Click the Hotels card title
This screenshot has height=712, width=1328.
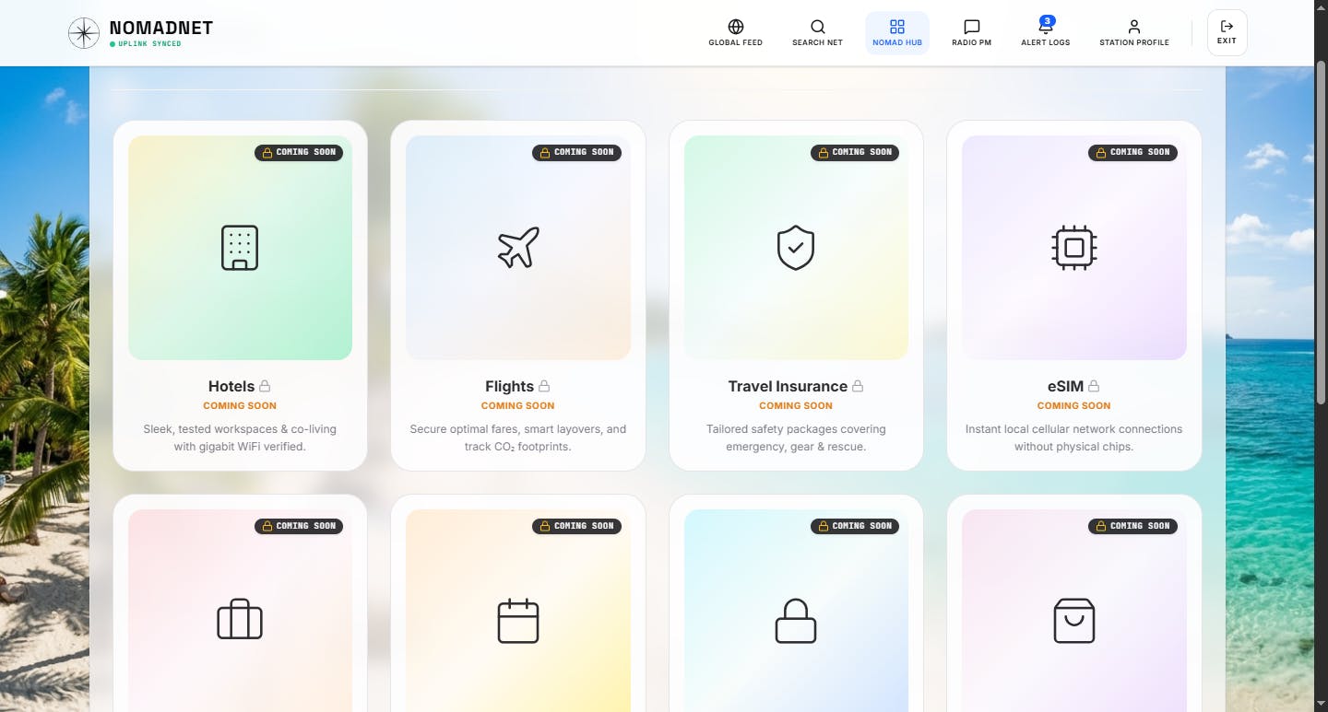(231, 386)
